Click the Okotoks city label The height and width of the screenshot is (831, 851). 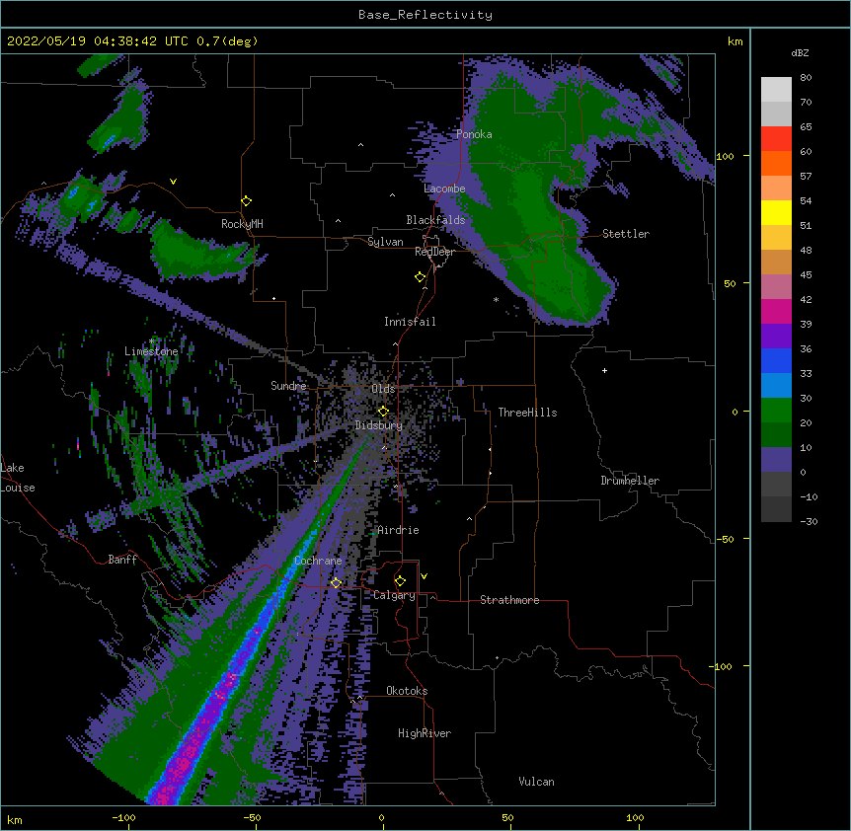point(407,691)
